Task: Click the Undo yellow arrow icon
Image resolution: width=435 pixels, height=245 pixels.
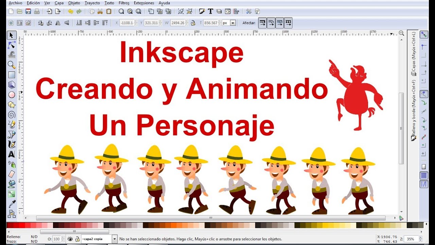Action: tap(70, 11)
